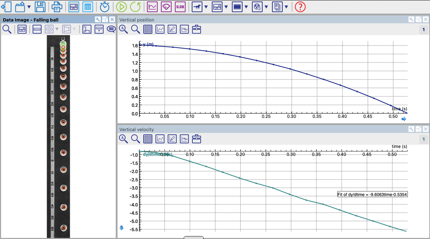
Task: Click the greyed target point-tracking icon
Action: pyautogui.click(x=49, y=29)
